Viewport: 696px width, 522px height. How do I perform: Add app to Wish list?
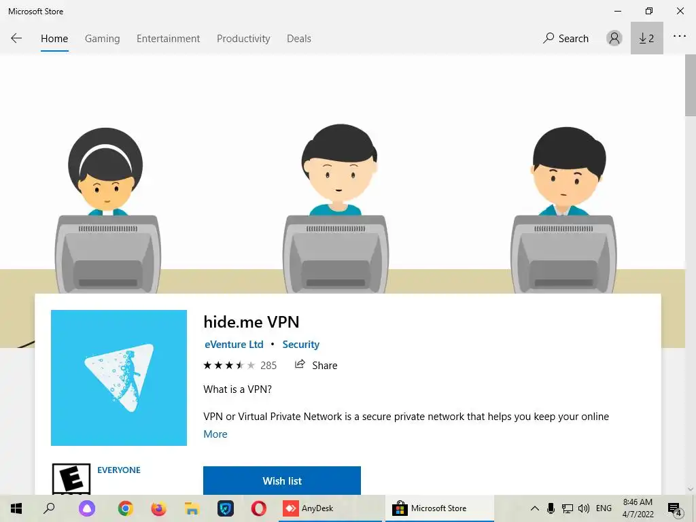pos(282,481)
